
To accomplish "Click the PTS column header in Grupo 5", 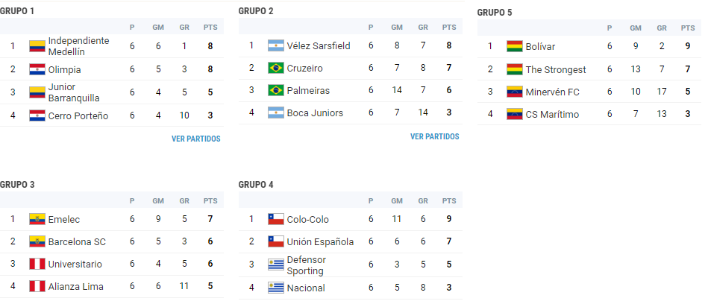I will tap(687, 28).
